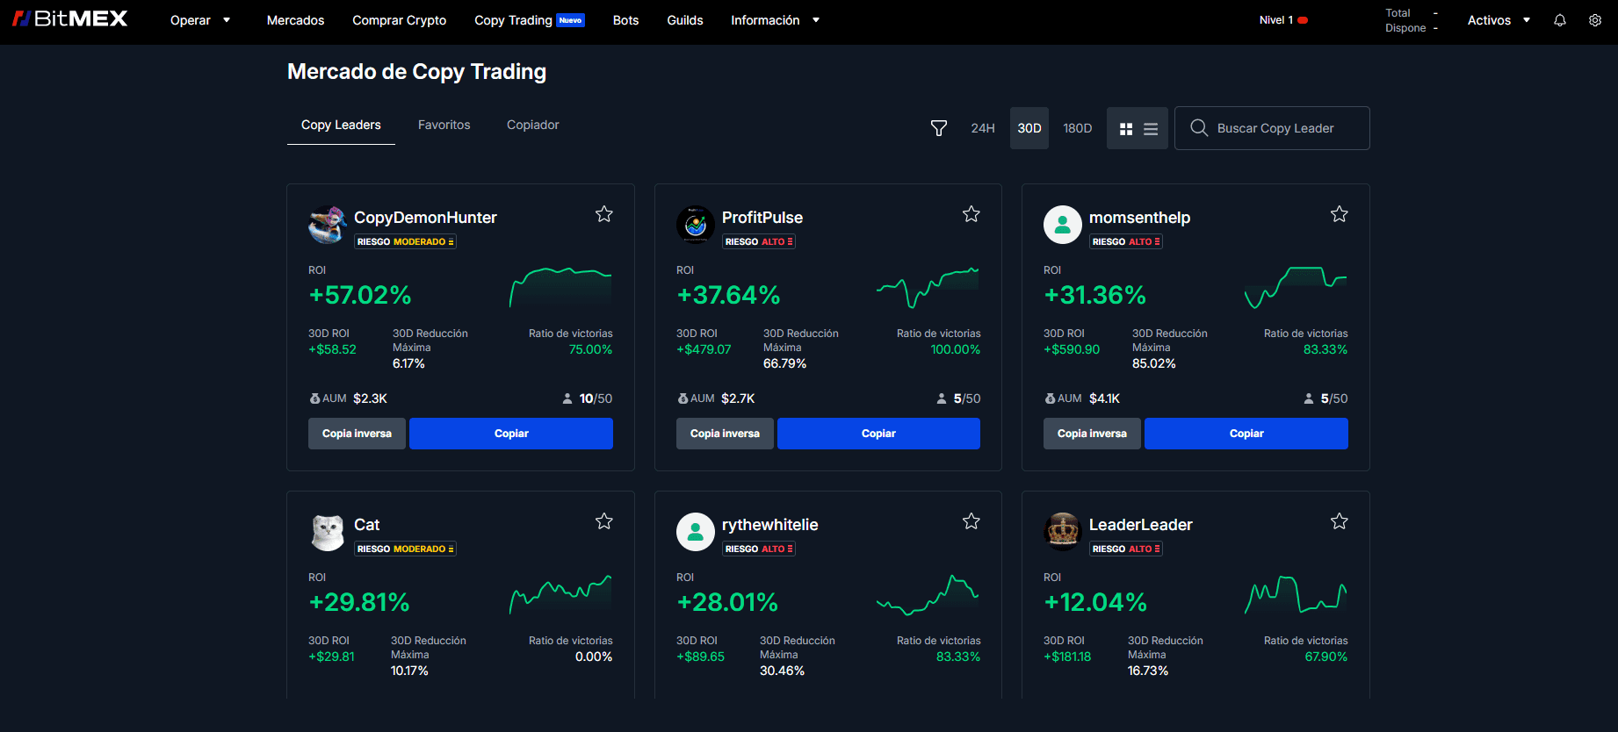Expand the Información dropdown

775,20
